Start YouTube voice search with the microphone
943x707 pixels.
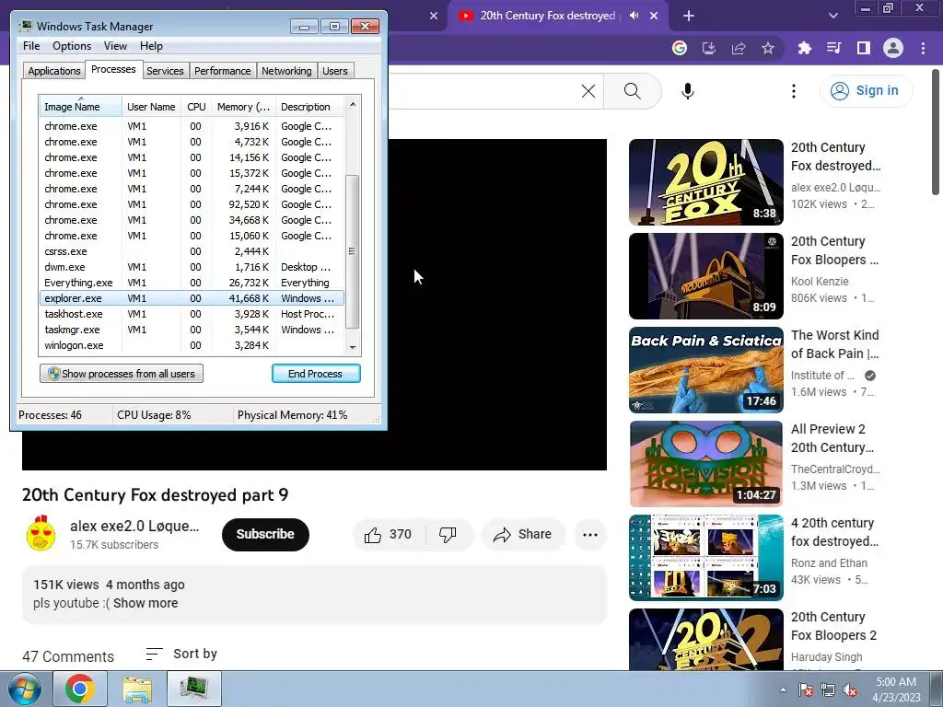[688, 91]
